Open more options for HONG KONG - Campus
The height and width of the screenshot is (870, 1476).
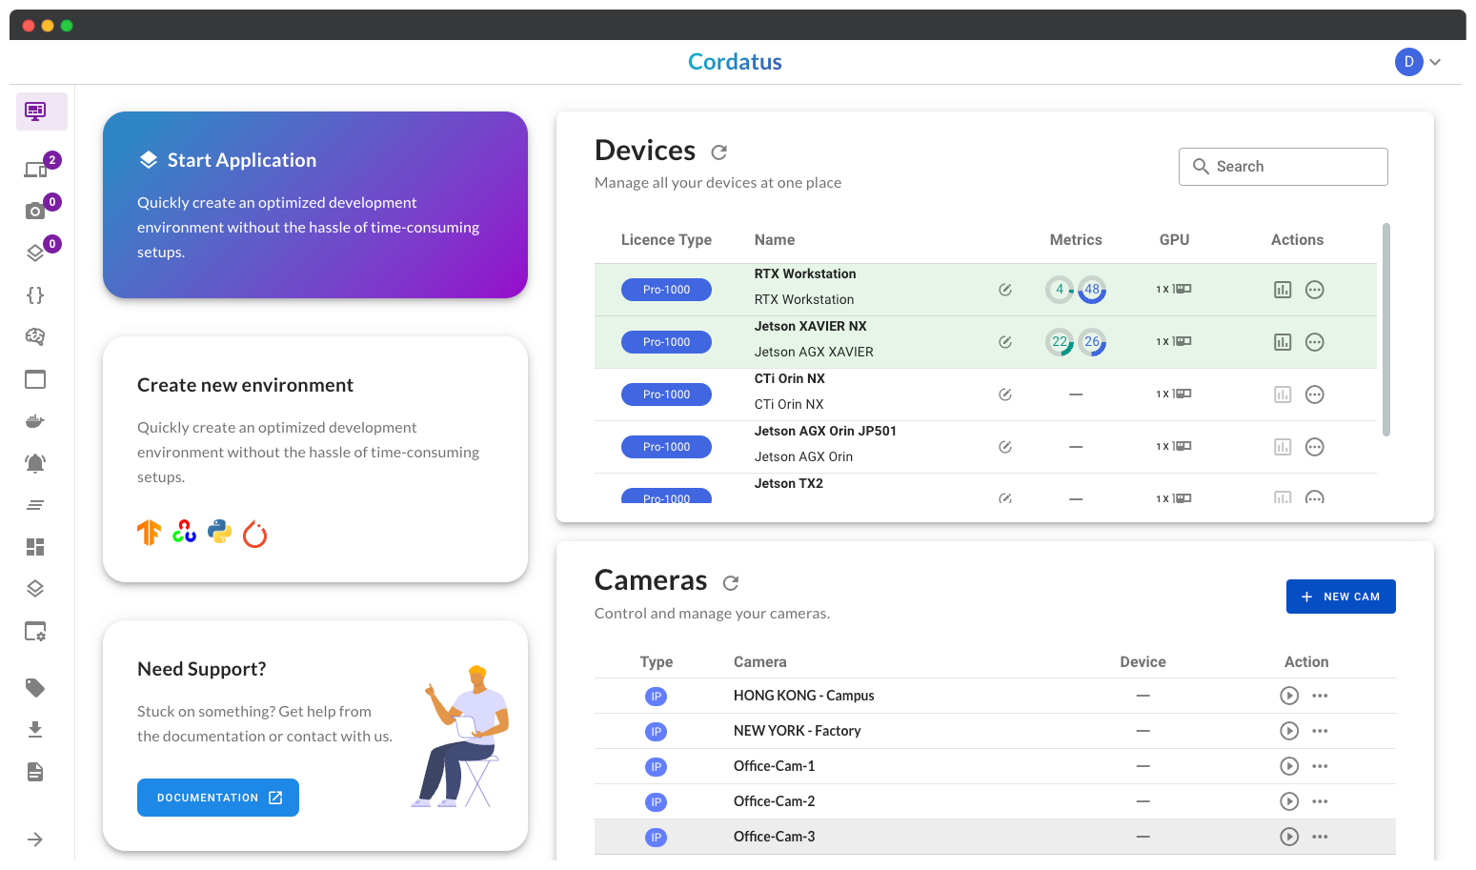click(1320, 696)
